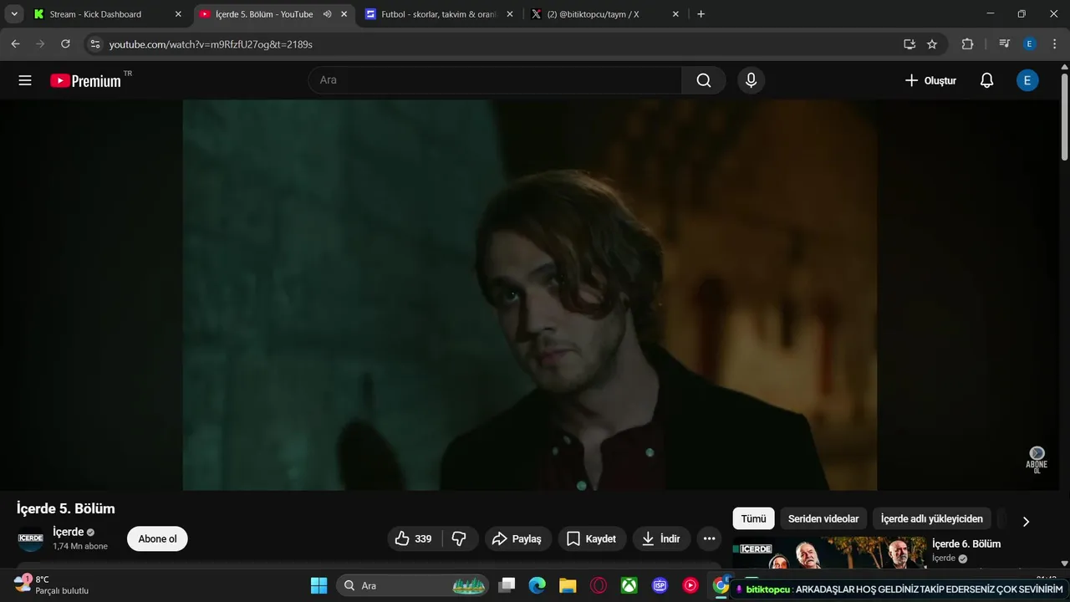Launch Opera from the taskbar
1070x602 pixels.
coord(599,585)
